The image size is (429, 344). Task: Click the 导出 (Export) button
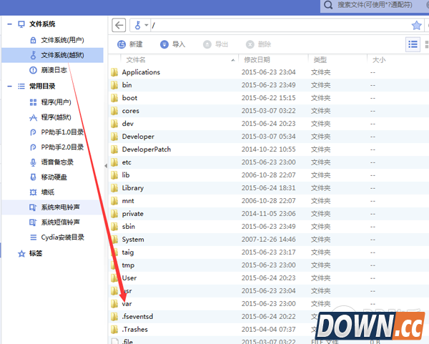point(216,44)
